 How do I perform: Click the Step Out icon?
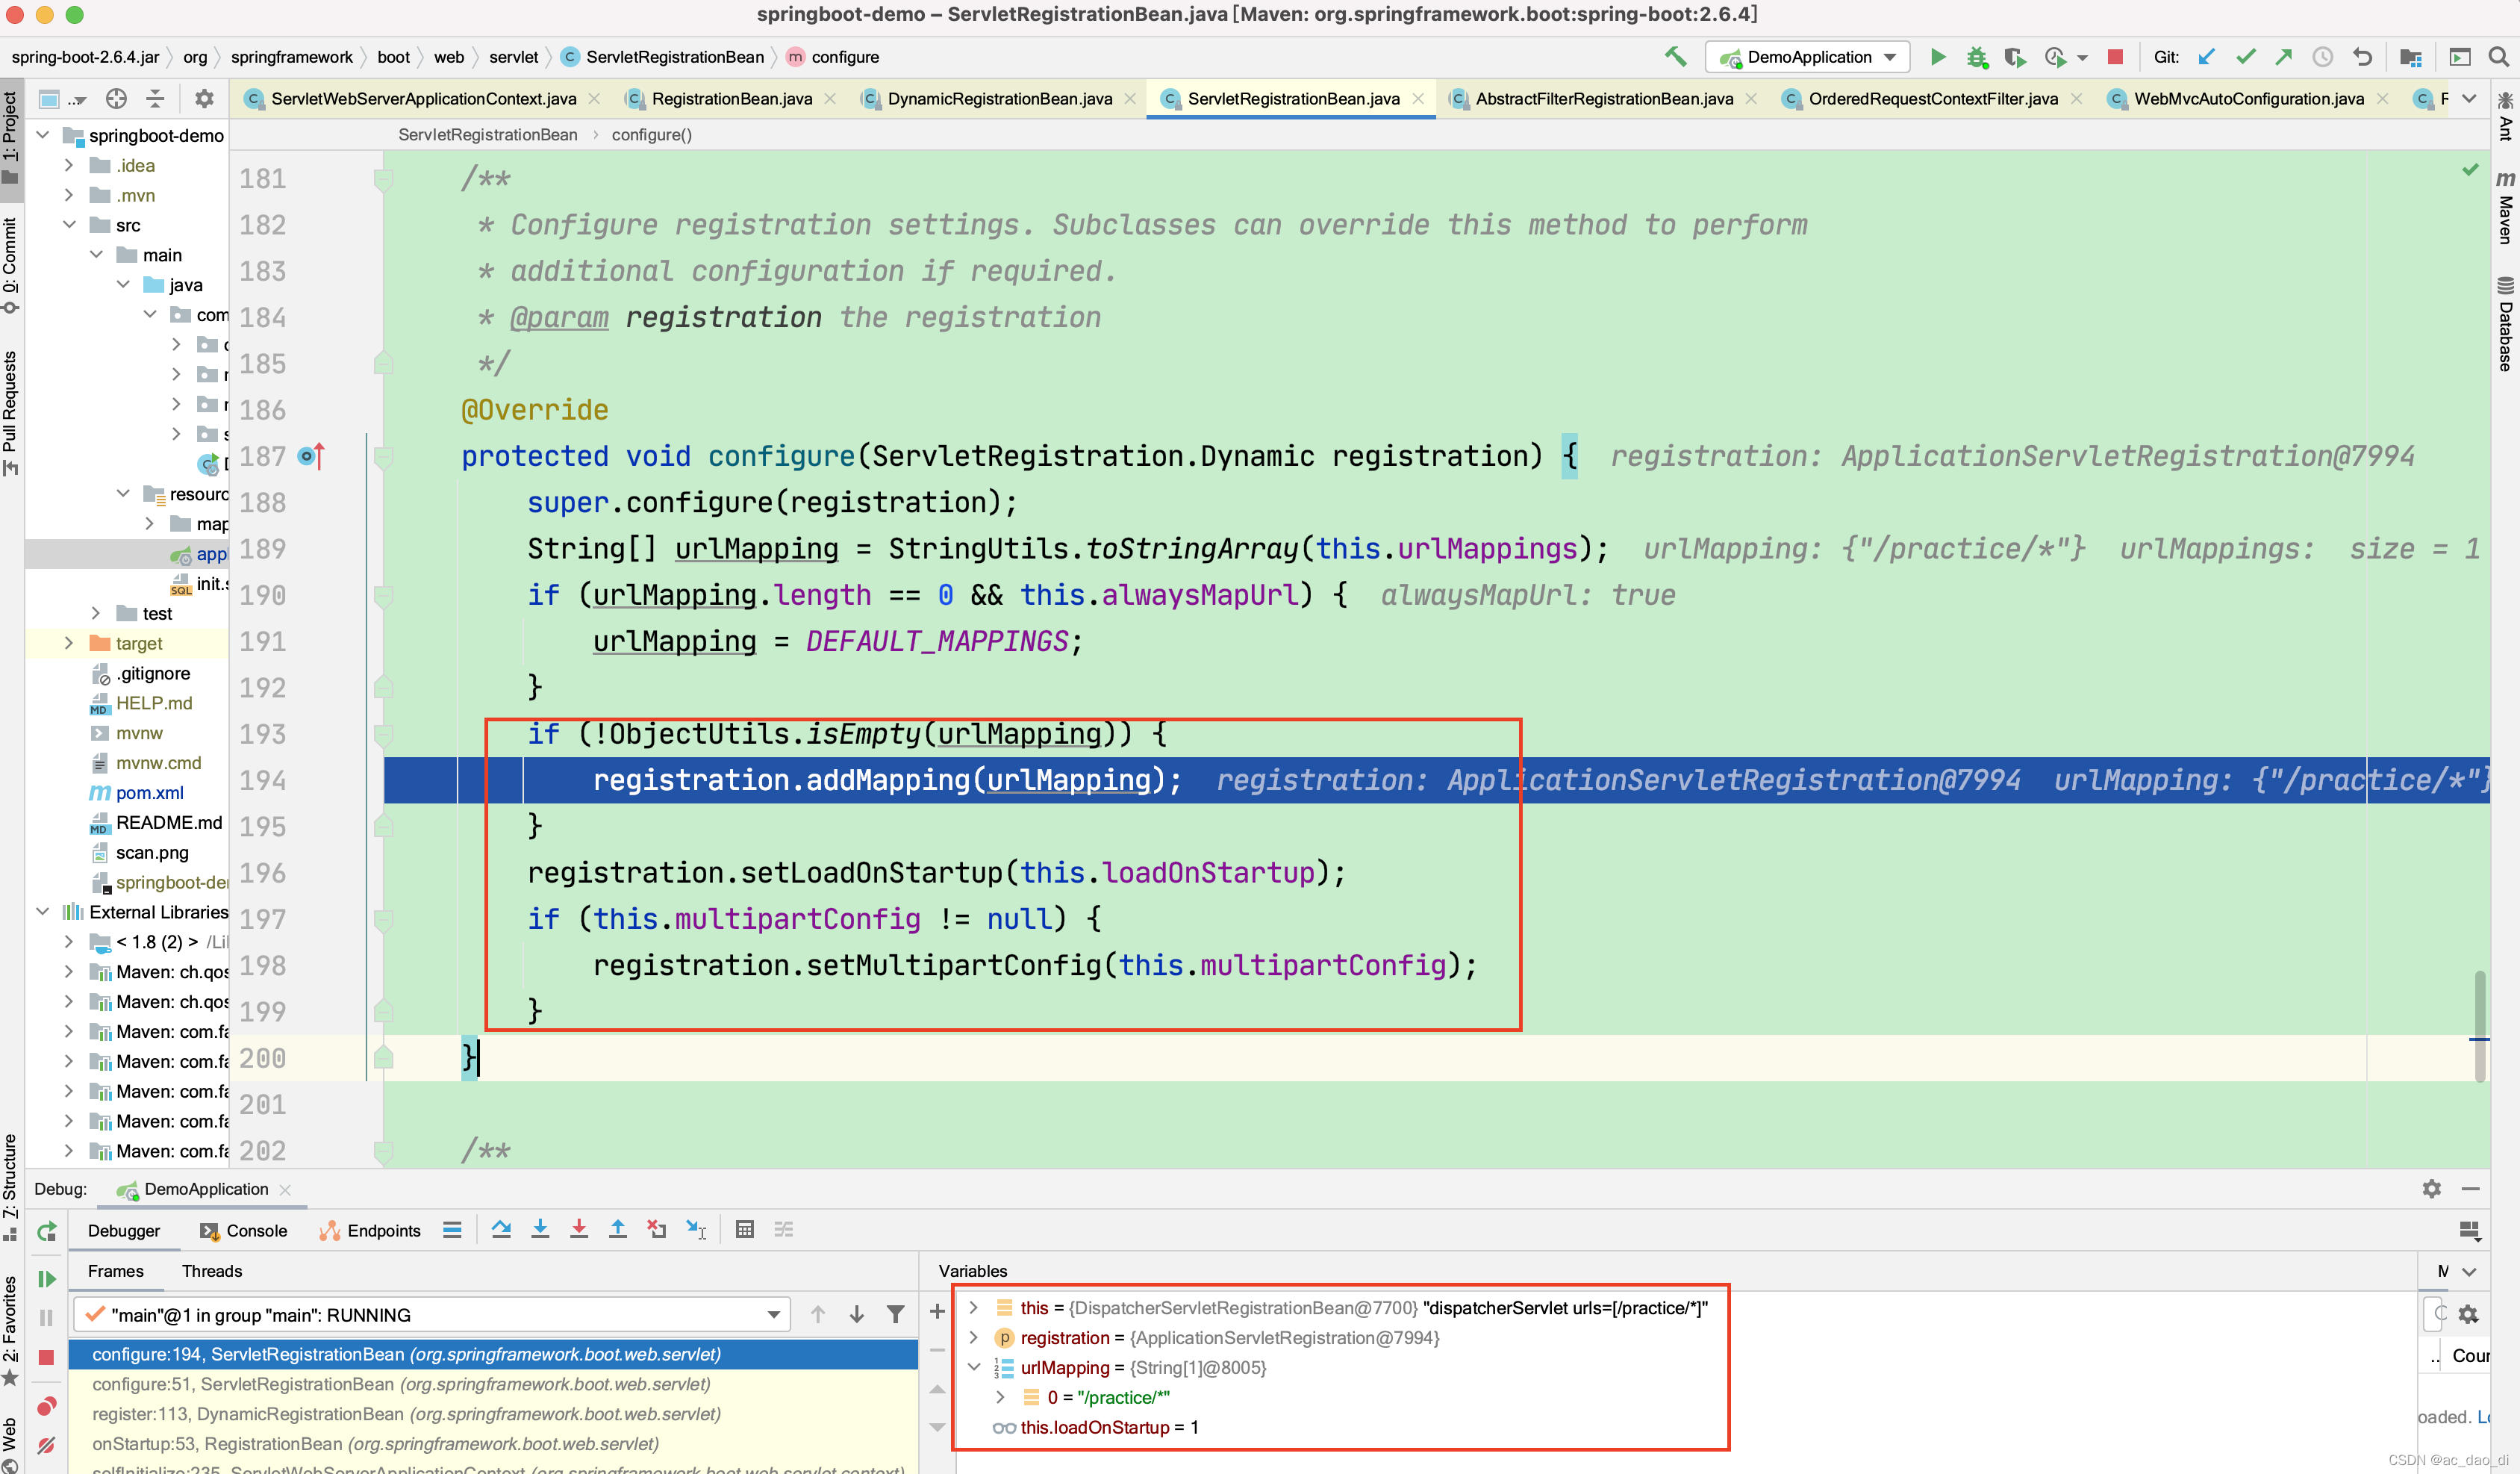pos(618,1230)
